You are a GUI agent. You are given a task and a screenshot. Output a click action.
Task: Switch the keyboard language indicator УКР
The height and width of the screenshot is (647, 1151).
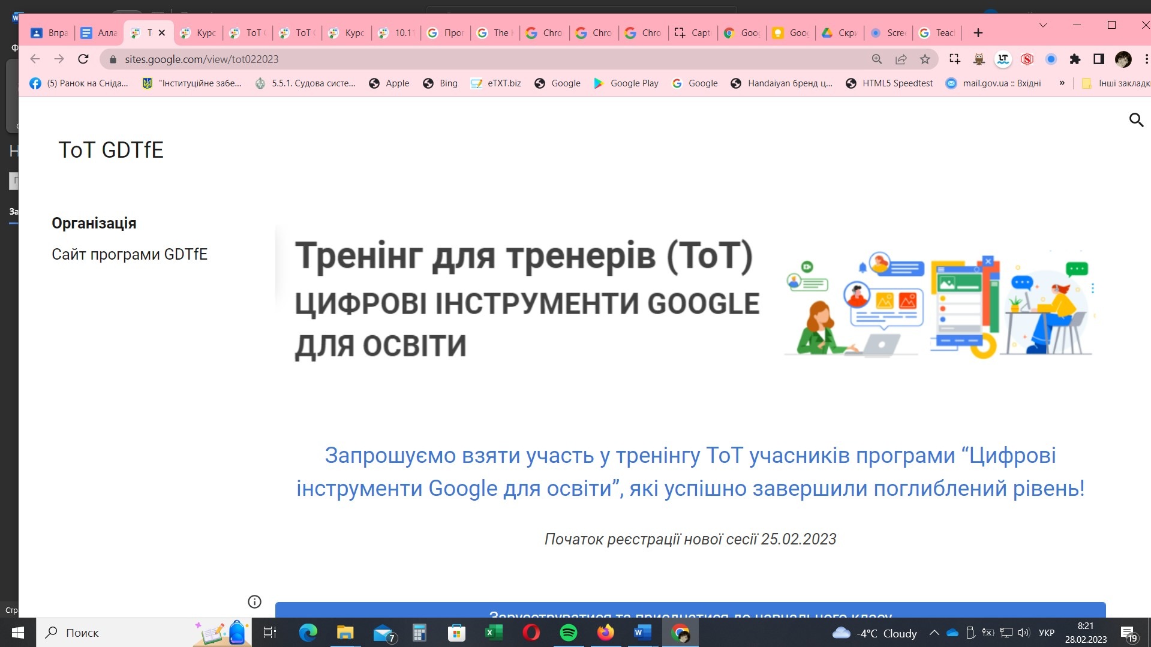point(1046,633)
